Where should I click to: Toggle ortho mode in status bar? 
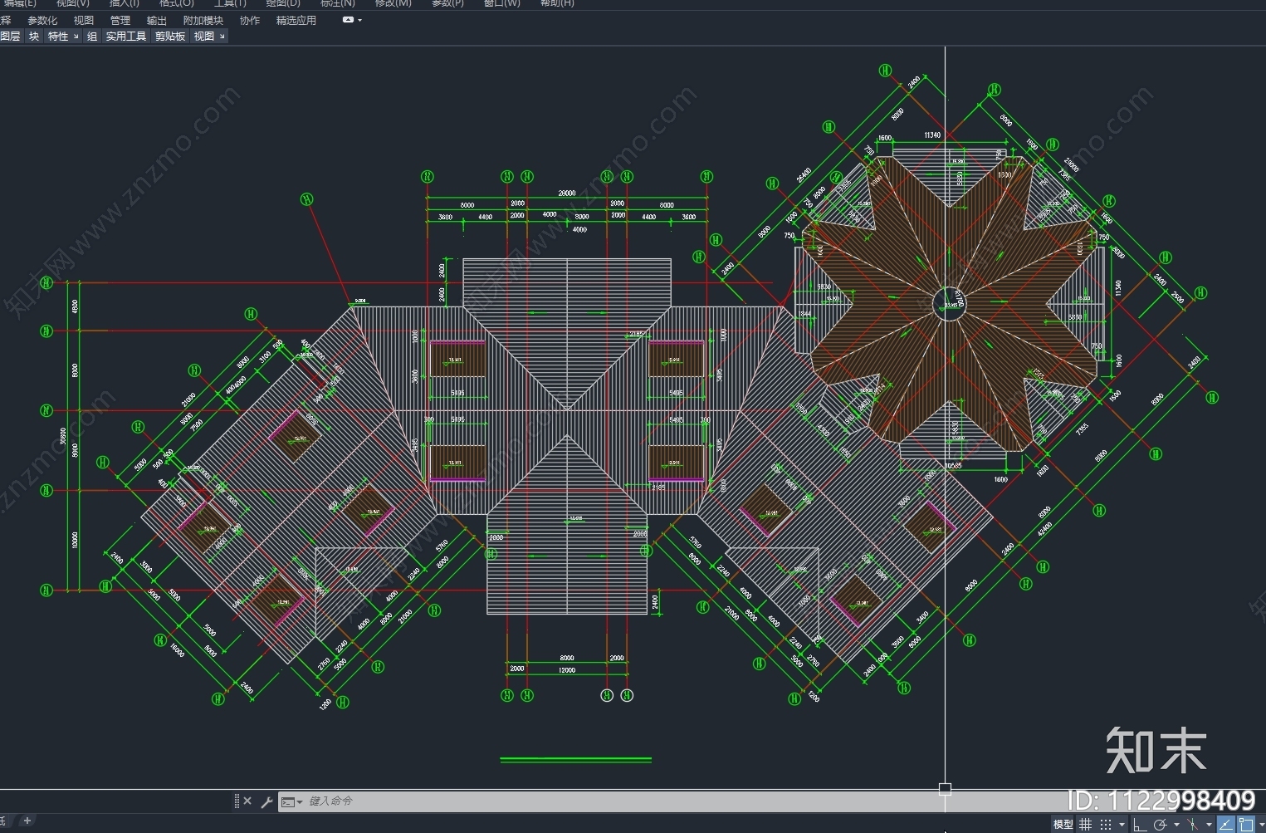[x=1140, y=825]
